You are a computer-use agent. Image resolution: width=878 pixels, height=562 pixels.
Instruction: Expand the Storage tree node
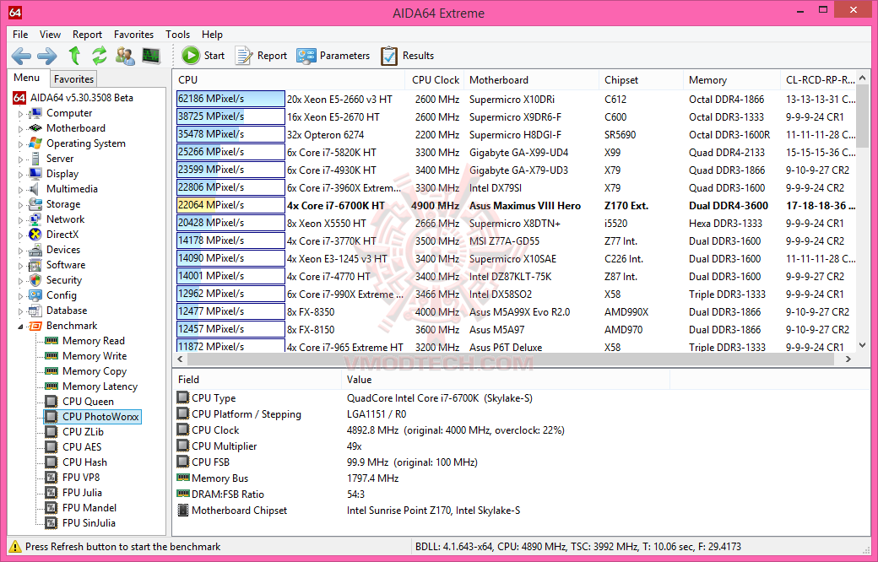point(21,204)
